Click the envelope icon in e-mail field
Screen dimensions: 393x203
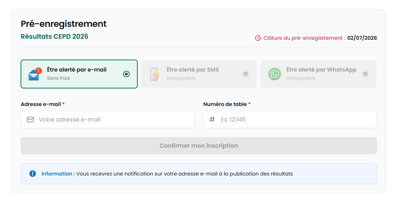(x=30, y=120)
